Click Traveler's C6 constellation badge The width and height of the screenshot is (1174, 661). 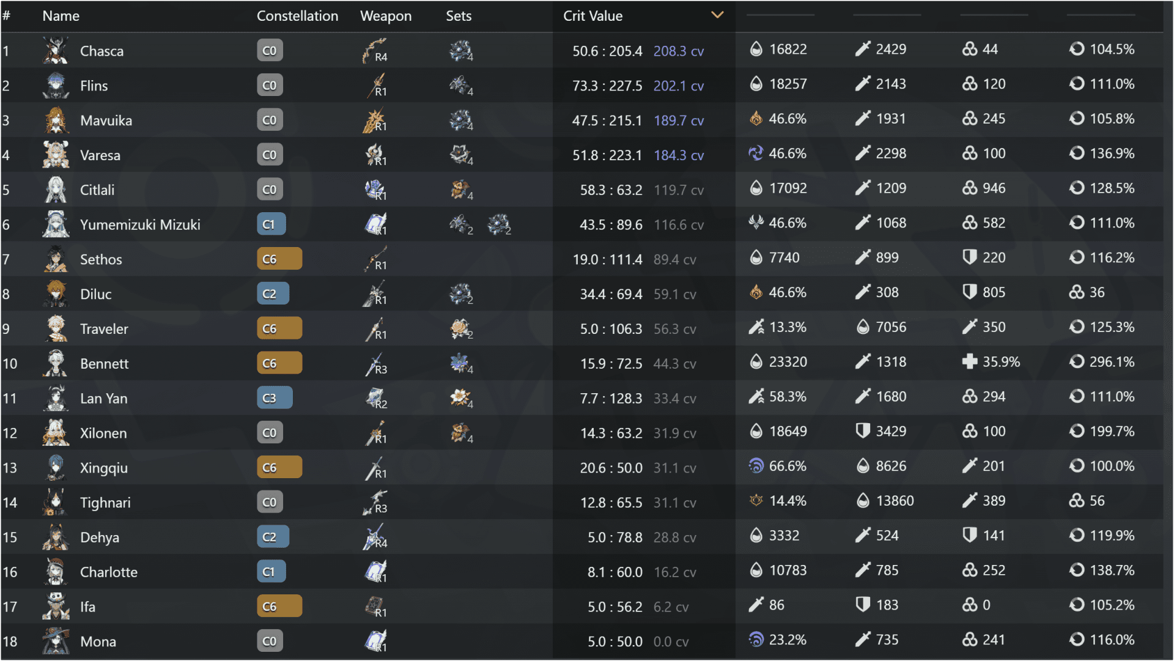[x=279, y=328]
